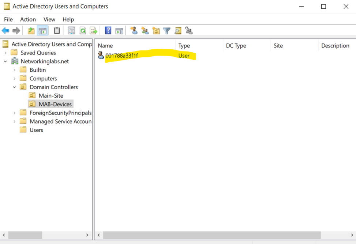This screenshot has width=356, height=244.
Task: Open filter options with funnel icon
Action: point(167,31)
